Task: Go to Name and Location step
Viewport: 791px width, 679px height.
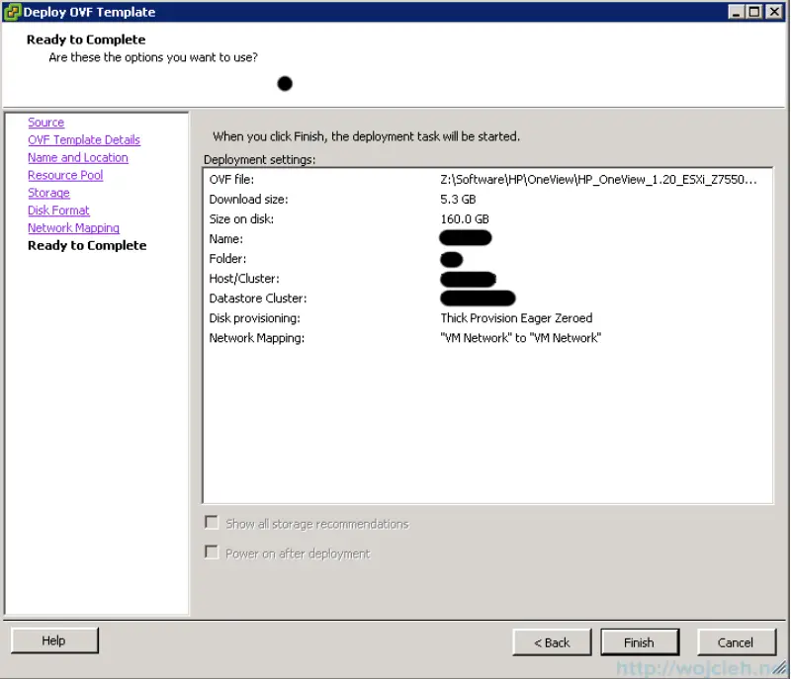Action: pyautogui.click(x=77, y=157)
